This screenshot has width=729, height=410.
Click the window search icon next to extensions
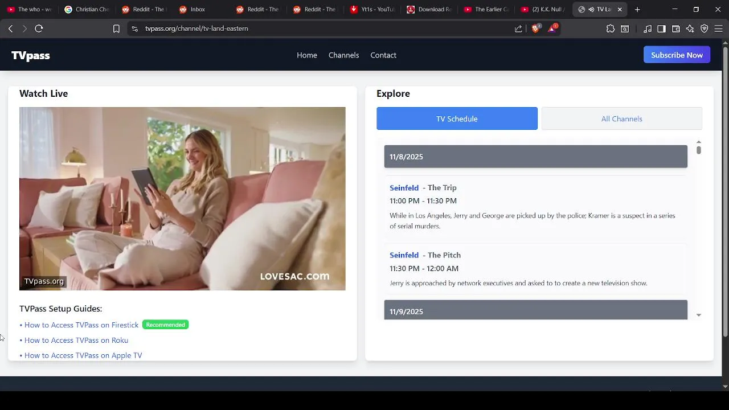[x=625, y=28]
